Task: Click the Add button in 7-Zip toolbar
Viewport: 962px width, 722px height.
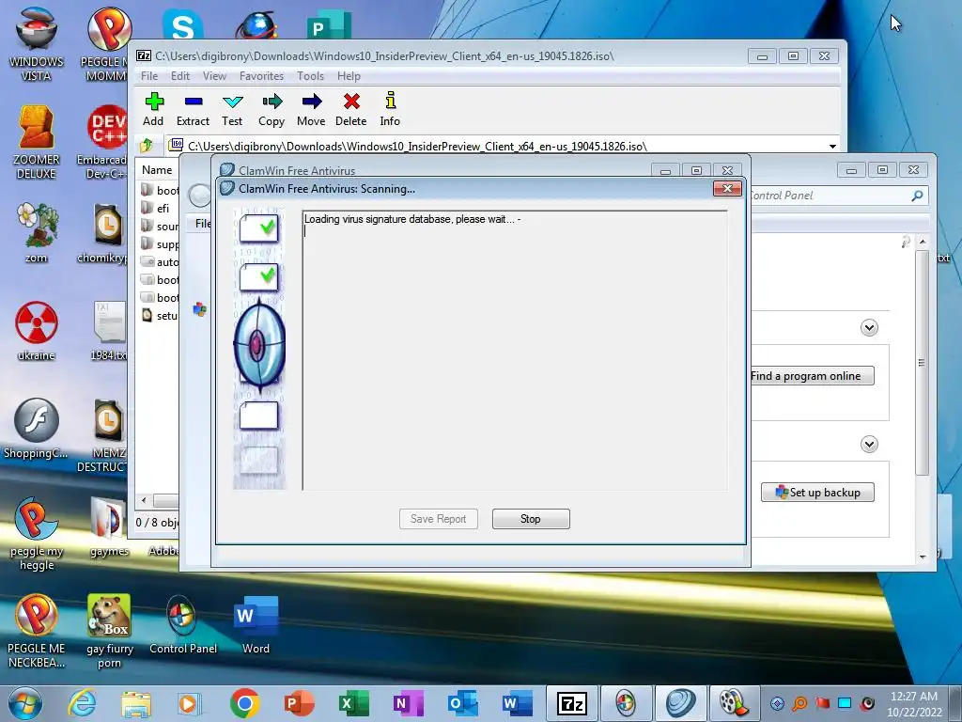Action: [x=153, y=109]
